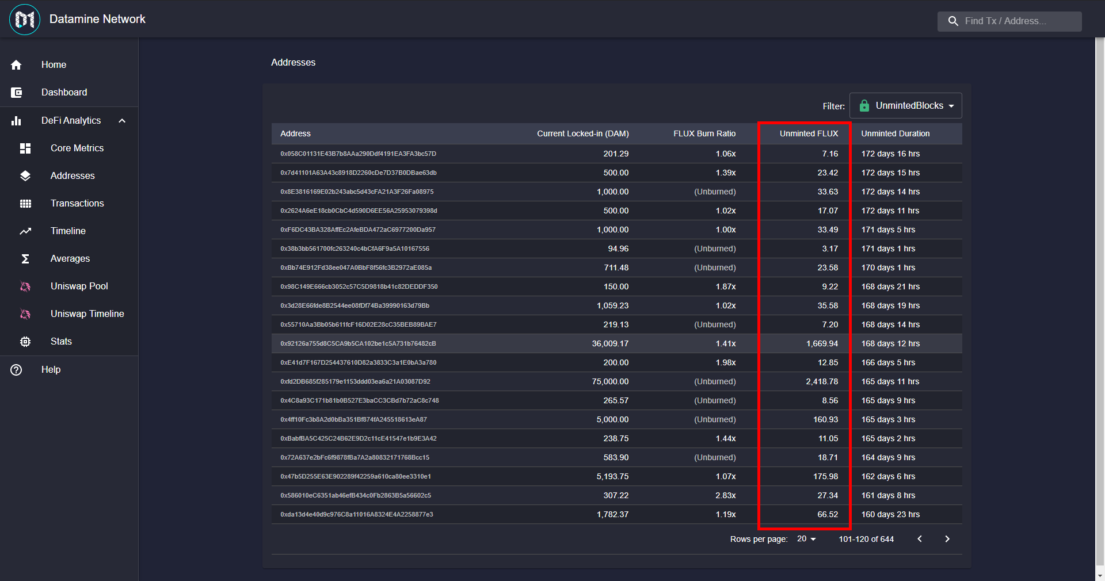Viewport: 1105px width, 581px height.
Task: Click the Stats chip icon
Action: 25,342
